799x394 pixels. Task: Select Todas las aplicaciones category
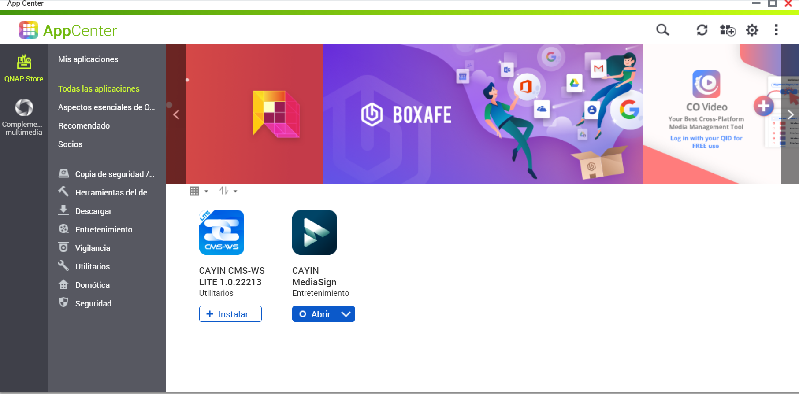pyautogui.click(x=99, y=89)
